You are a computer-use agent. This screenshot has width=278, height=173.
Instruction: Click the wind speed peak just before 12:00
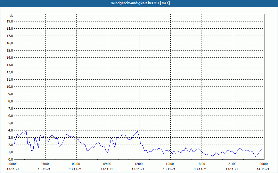[x=138, y=131]
